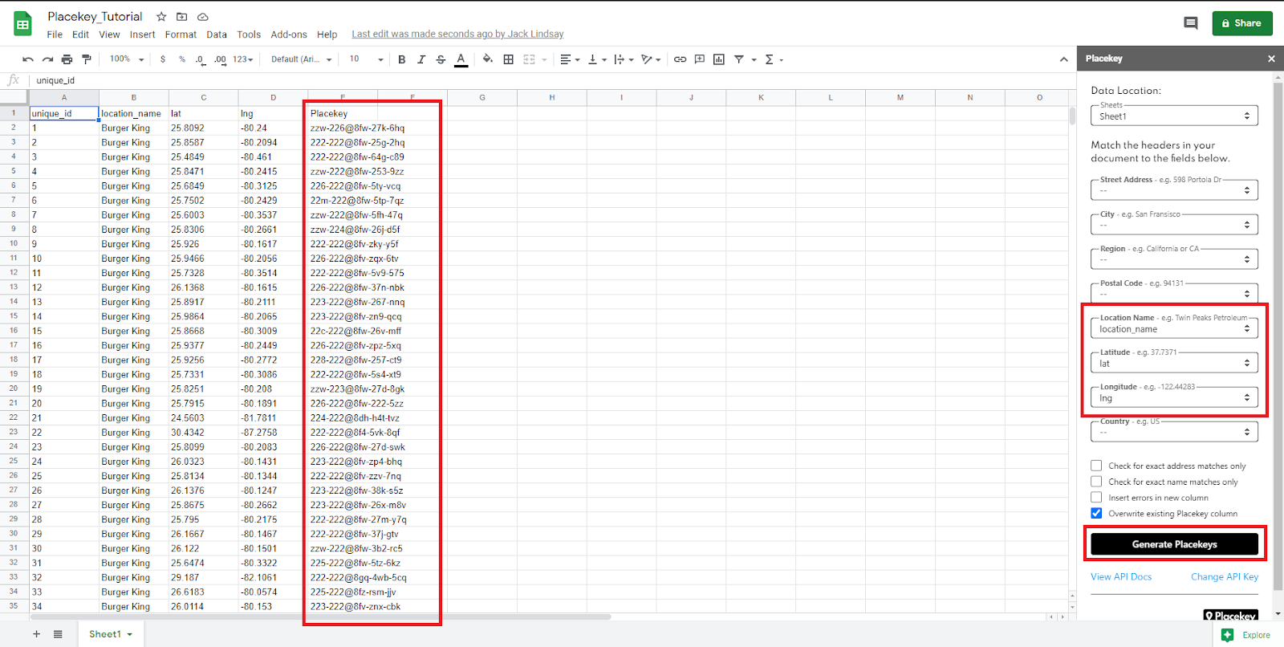Open the Street Address field dropdown
Image resolution: width=1284 pixels, height=647 pixels.
coord(1174,190)
